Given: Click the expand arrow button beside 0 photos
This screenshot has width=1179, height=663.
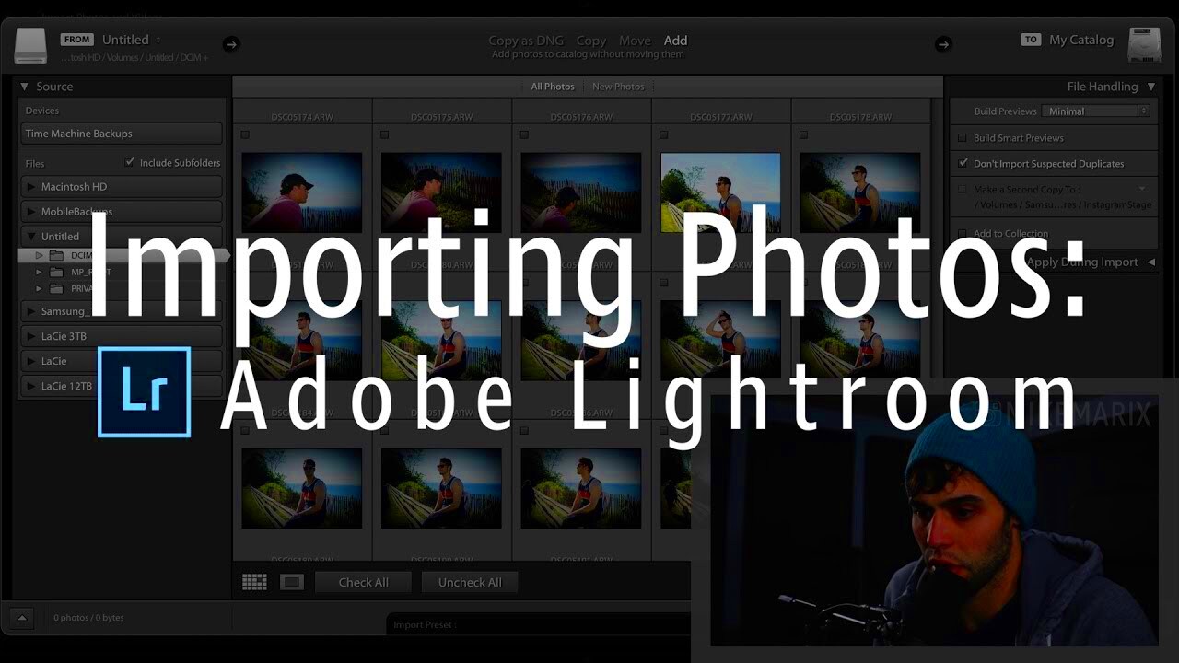Looking at the screenshot, I should (x=21, y=618).
